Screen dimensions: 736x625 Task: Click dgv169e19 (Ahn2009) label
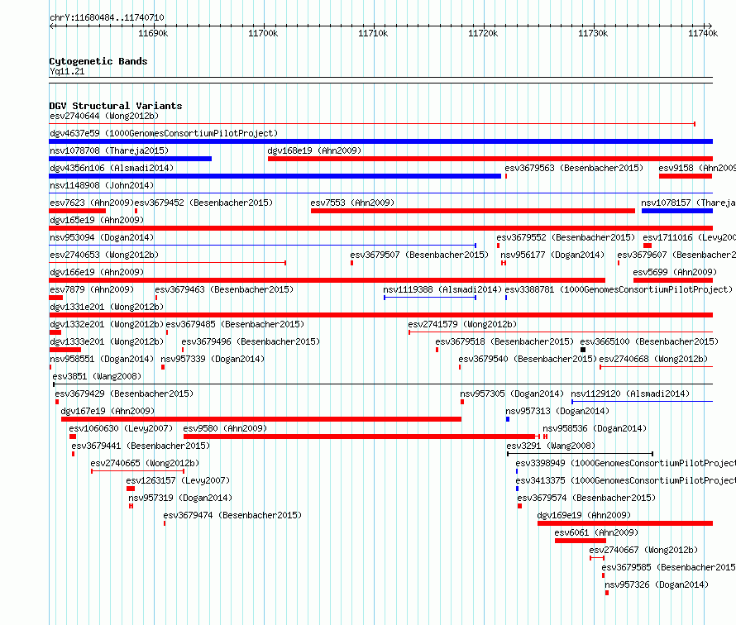click(x=585, y=515)
